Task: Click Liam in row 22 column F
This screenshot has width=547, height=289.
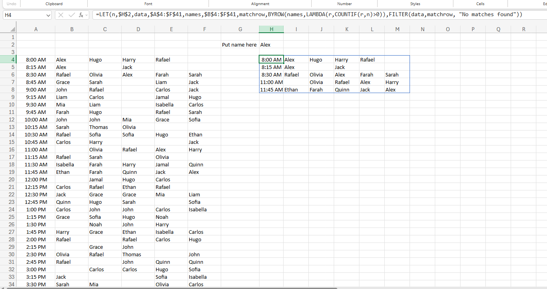Action: (204, 194)
